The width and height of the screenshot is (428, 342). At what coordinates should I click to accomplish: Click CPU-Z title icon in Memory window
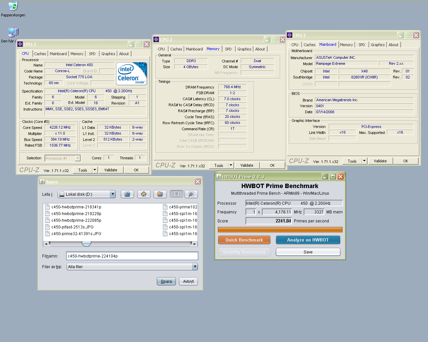click(x=156, y=39)
